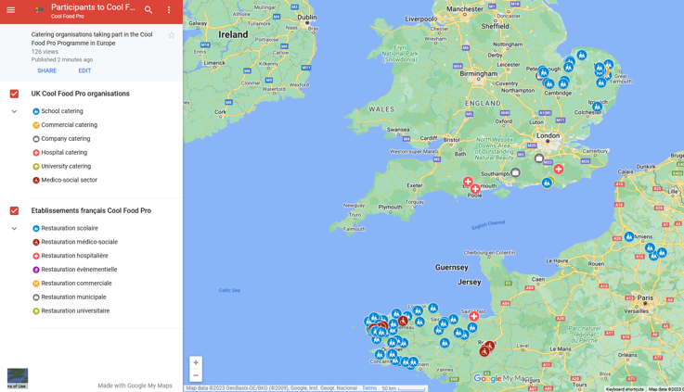Click the Keyboard shortcuts link
684x392 pixels.
(x=625, y=389)
